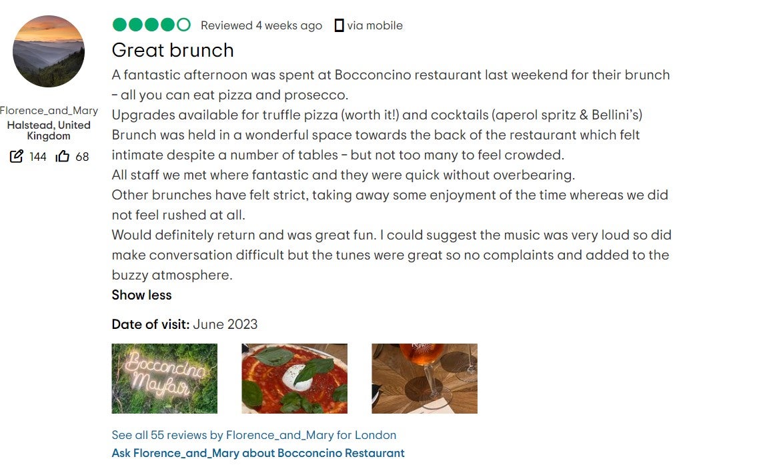761x465 pixels.
Task: Click the thumbs-up helpful votes icon
Action: [62, 156]
